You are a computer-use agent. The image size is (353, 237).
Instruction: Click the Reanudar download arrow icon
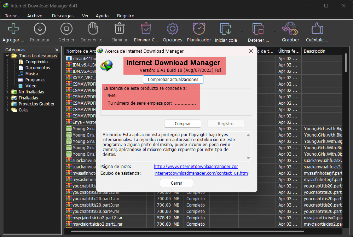coord(40,29)
